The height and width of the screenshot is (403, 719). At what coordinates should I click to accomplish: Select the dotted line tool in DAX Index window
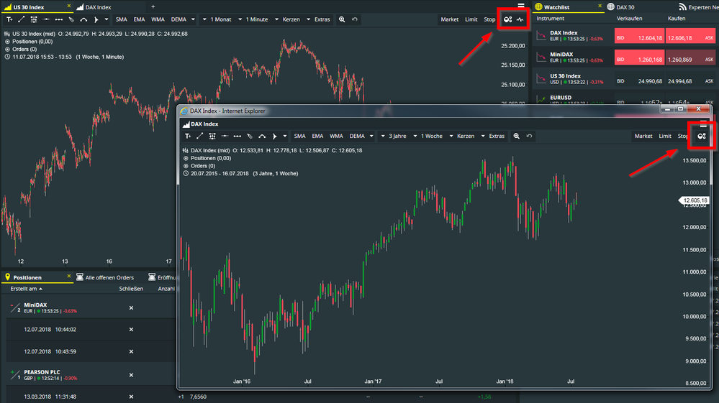click(237, 136)
